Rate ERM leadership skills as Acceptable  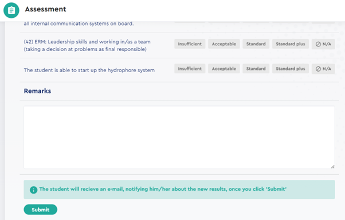click(224, 44)
